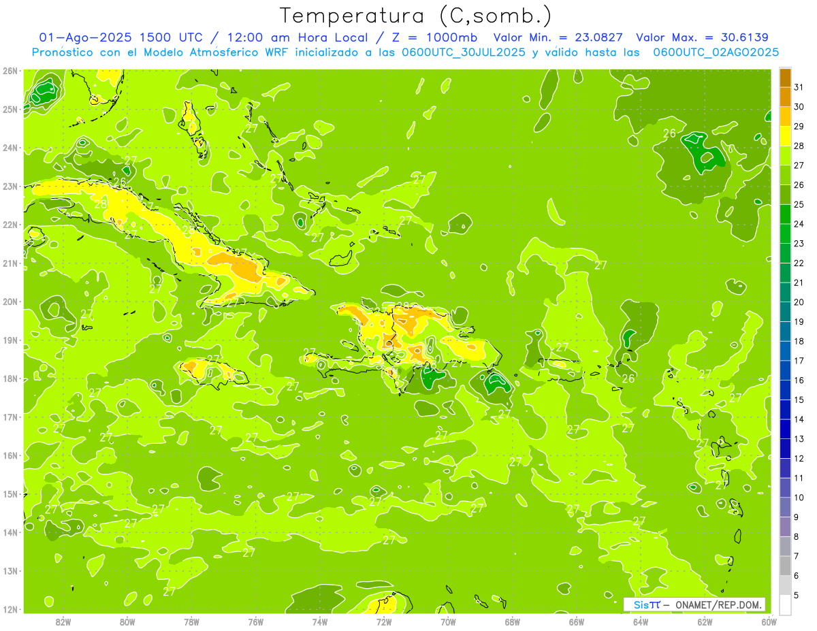This screenshot has height=631, width=817.
Task: Click the green legend swatch between 24 and 25
Action: pos(785,214)
